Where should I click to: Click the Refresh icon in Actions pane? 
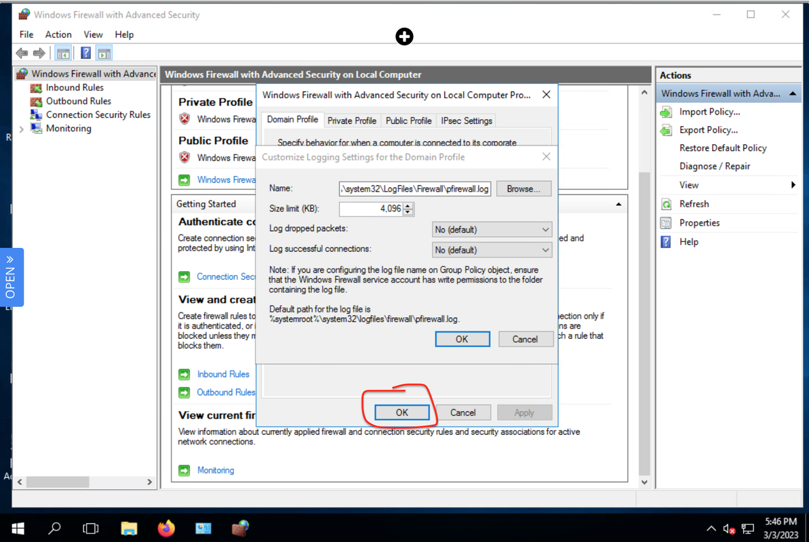666,204
